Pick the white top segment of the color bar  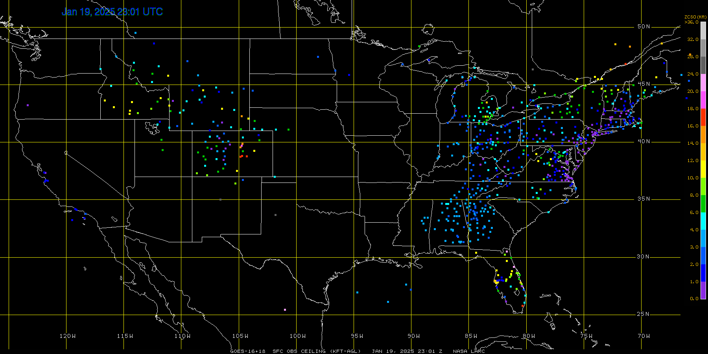[x=703, y=31]
